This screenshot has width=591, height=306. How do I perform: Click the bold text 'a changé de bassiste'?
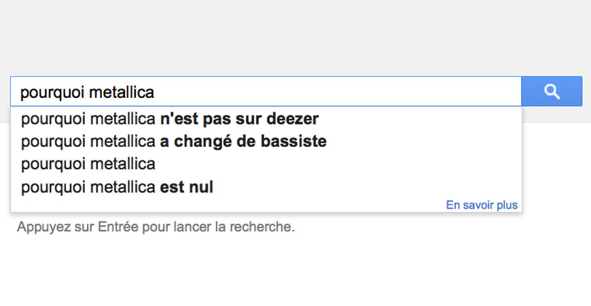tap(243, 141)
